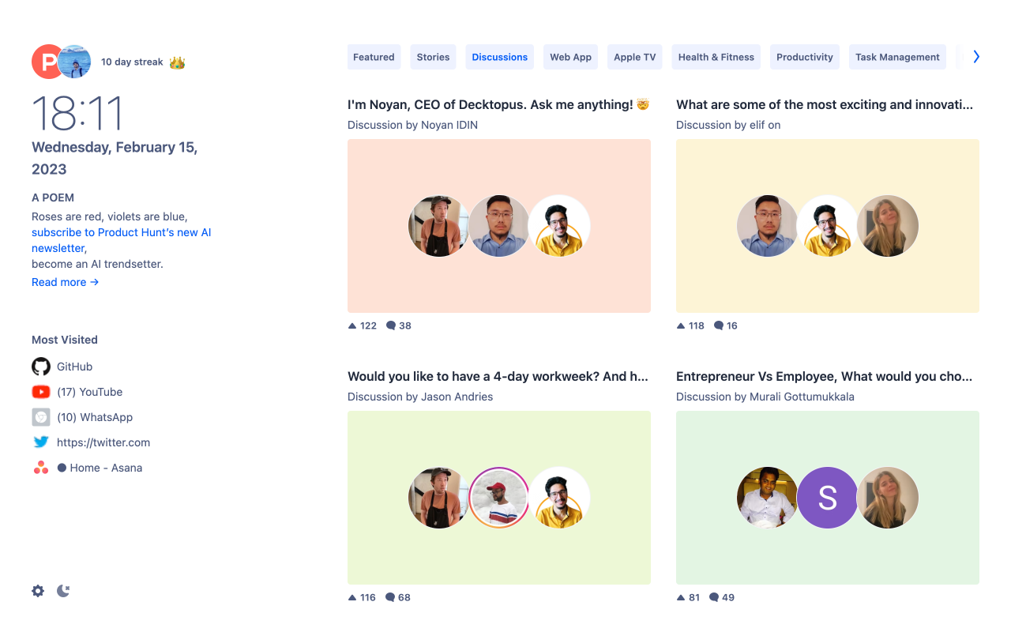Click the red-cap avatar in workweek card
Viewport: 1011px width, 632px height.
point(499,498)
